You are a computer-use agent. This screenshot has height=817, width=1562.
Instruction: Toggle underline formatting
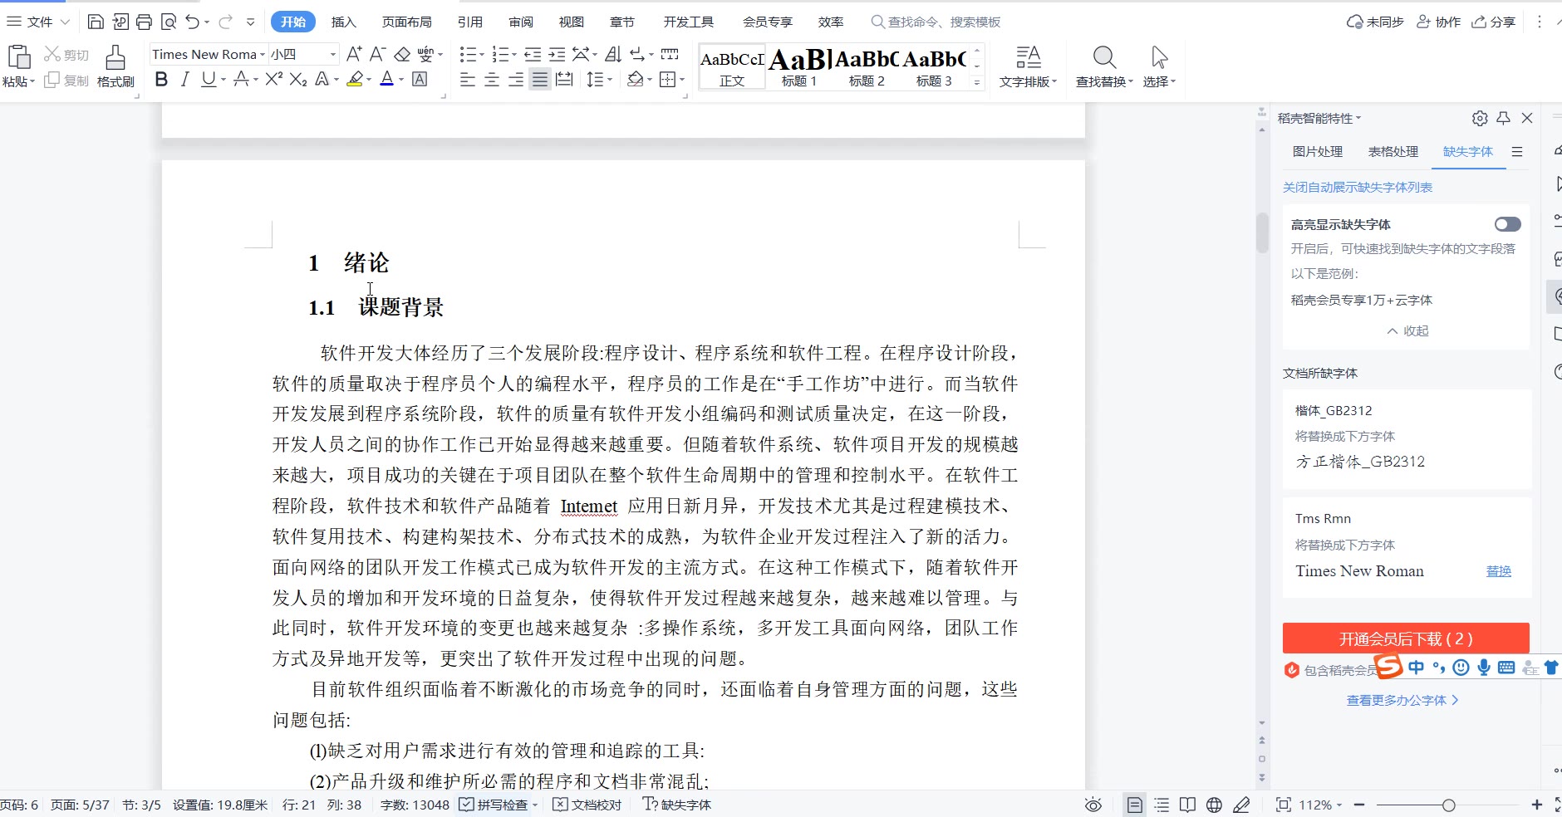208,79
